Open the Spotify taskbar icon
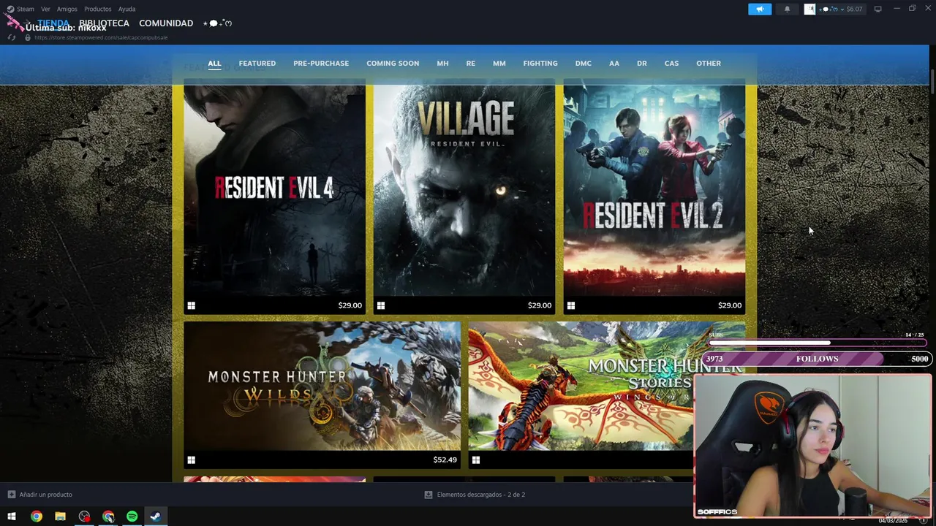Screen dimensions: 936x526 pos(132,517)
